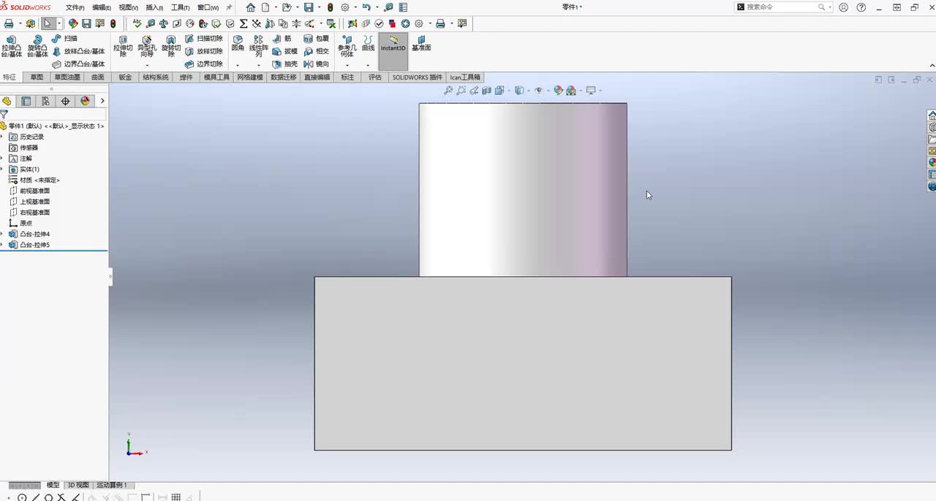Click the 圆角 fillet tool
The image size is (936, 501).
coord(238,43)
